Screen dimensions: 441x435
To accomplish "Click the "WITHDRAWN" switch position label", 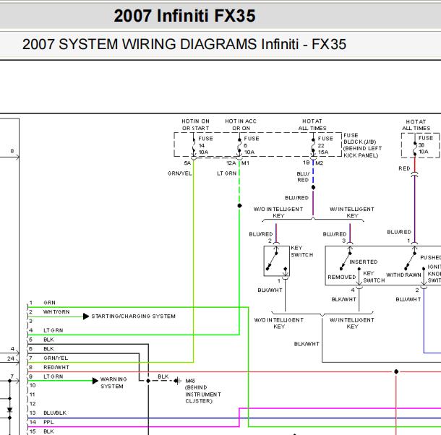I will pos(403,275).
